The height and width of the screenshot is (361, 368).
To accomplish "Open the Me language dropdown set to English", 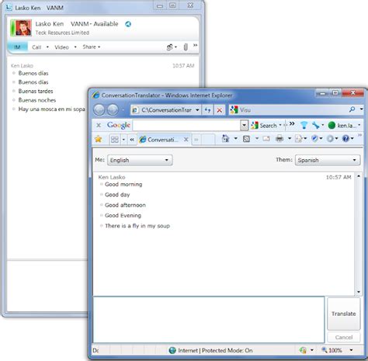I will pos(140,160).
